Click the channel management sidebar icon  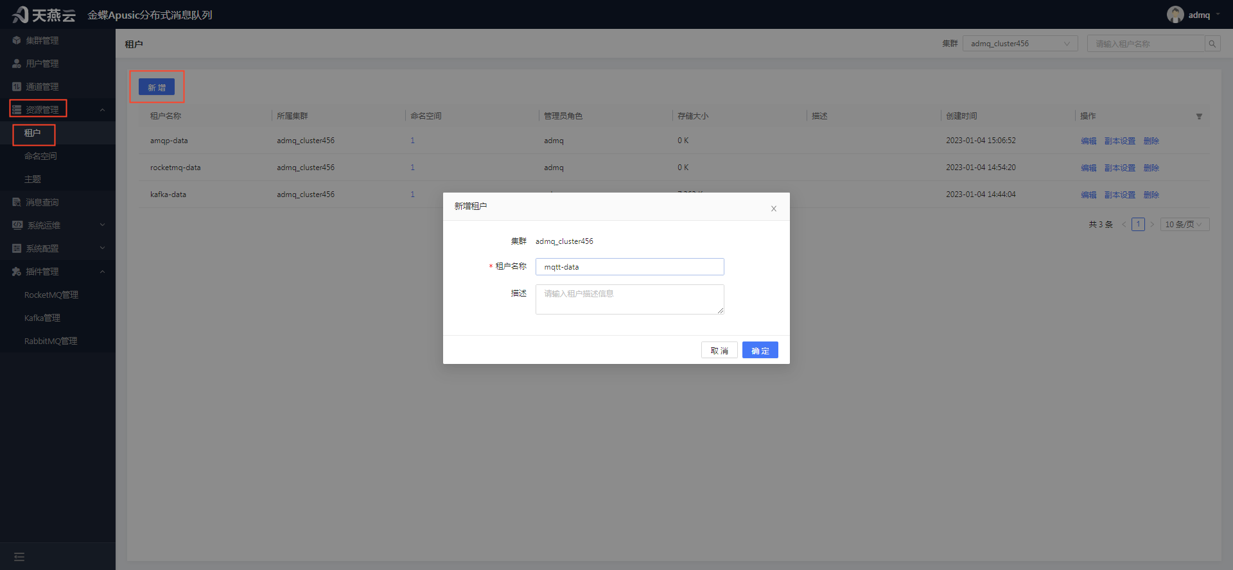click(17, 87)
